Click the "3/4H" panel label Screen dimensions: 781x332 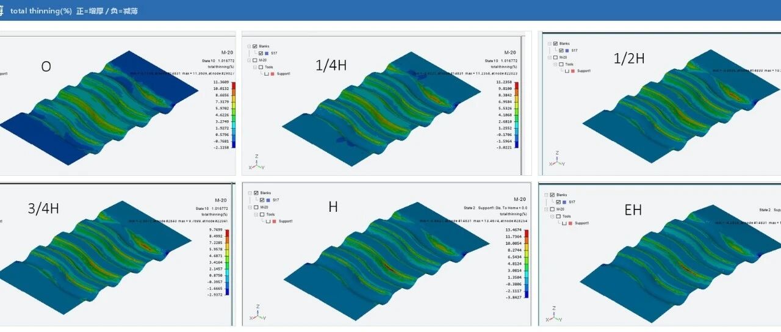click(43, 208)
